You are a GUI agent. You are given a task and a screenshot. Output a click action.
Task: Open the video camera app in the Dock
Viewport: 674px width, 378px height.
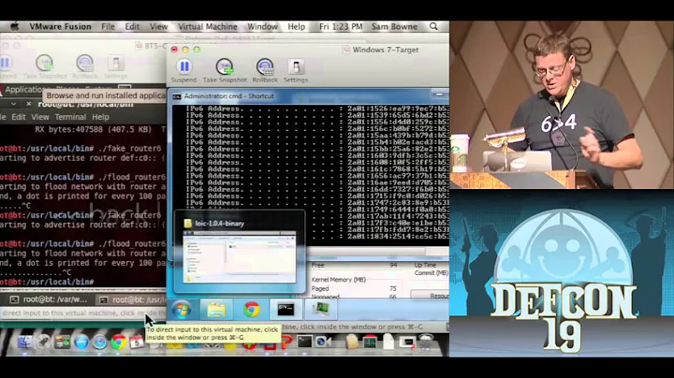pos(322,342)
